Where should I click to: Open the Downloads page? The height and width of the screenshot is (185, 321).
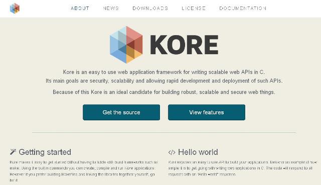(150, 8)
